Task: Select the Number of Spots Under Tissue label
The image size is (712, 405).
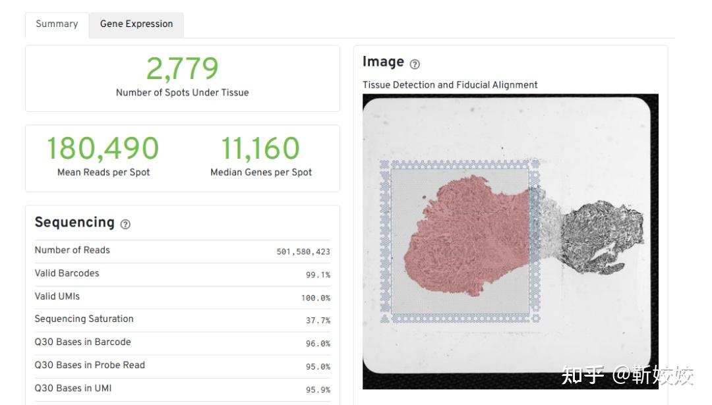Action: tap(182, 93)
